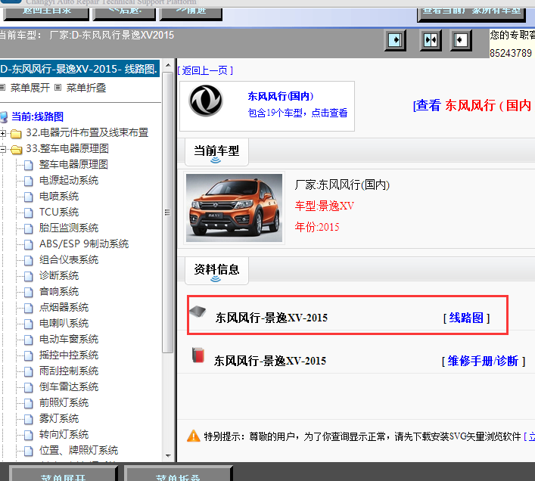Screen dimensions: 535x481
Task: Click the collapse-left panel arrow icon
Action: point(461,40)
